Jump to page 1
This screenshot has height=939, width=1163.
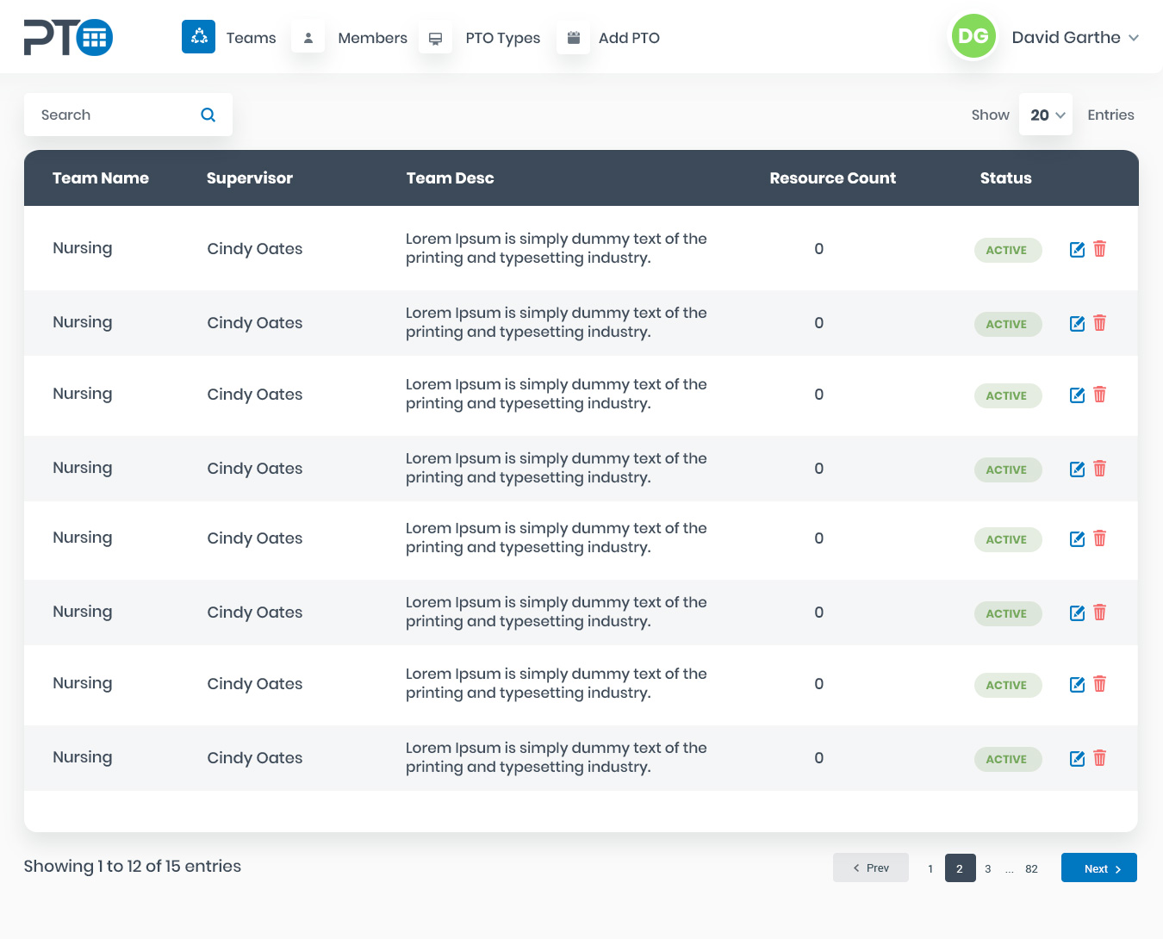coord(930,868)
